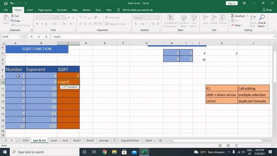Cancel the formula entry with X
The width and height of the screenshot is (277, 156).
click(32, 36)
